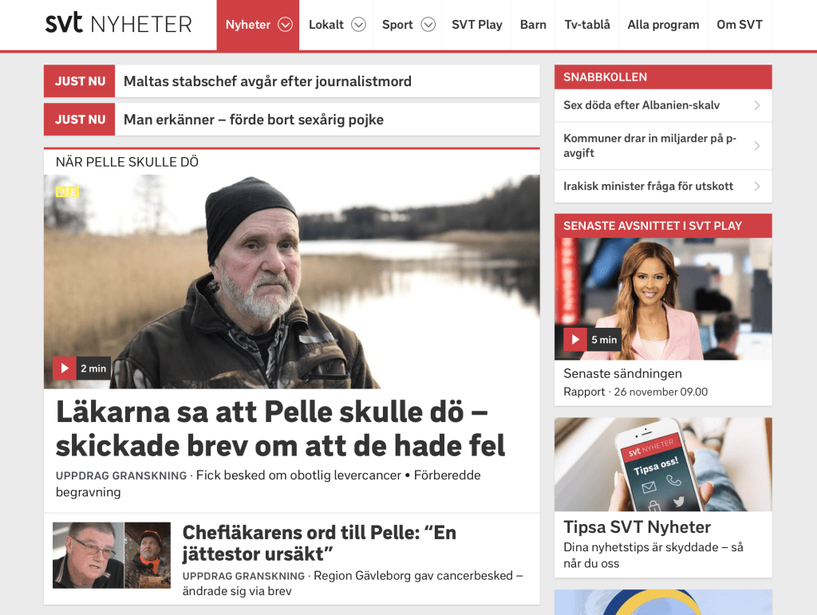
Task: Click the SVT Nyheter logo
Action: tap(119, 23)
